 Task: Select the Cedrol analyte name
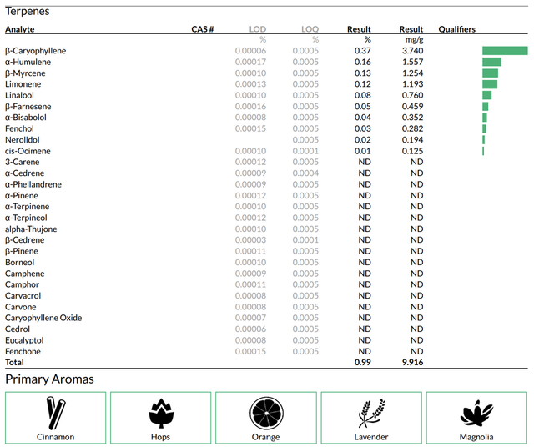coord(18,329)
